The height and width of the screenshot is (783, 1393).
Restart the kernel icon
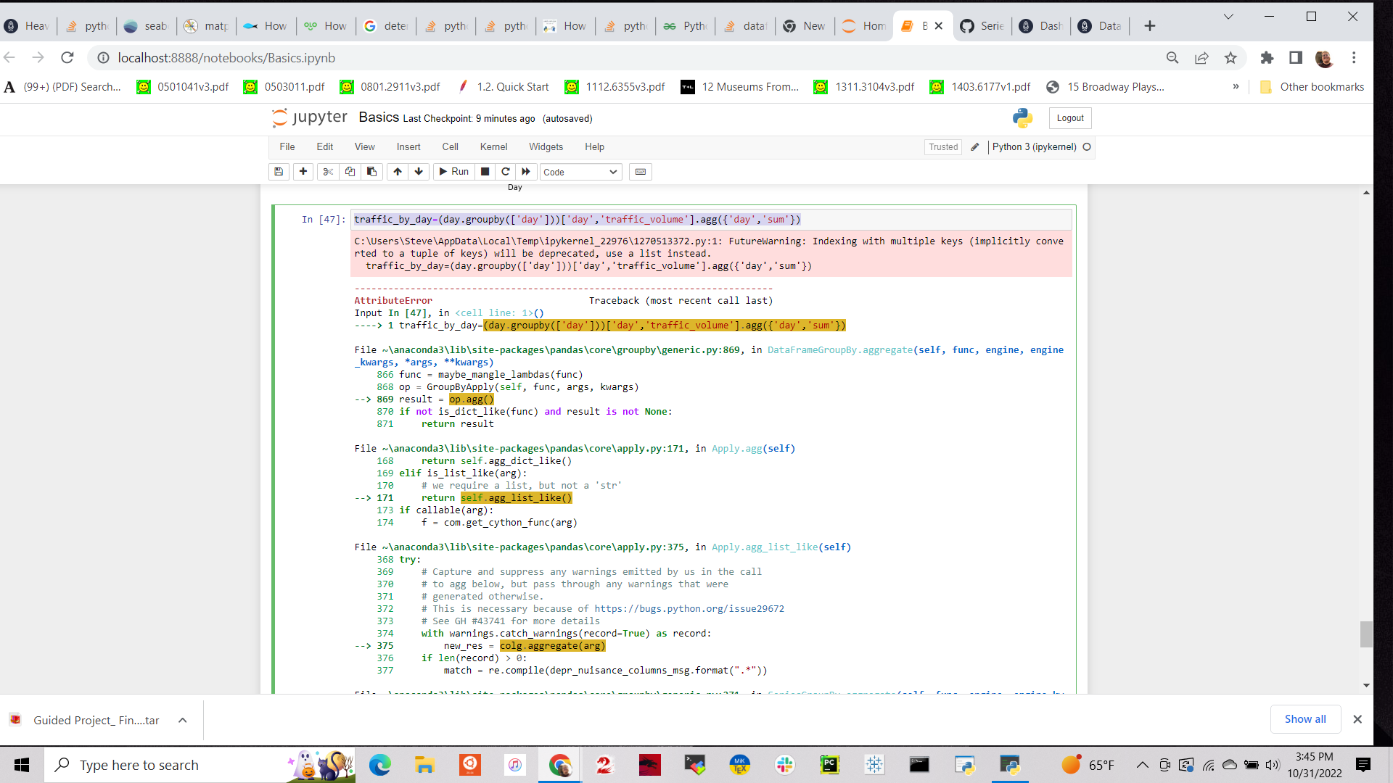506,172
